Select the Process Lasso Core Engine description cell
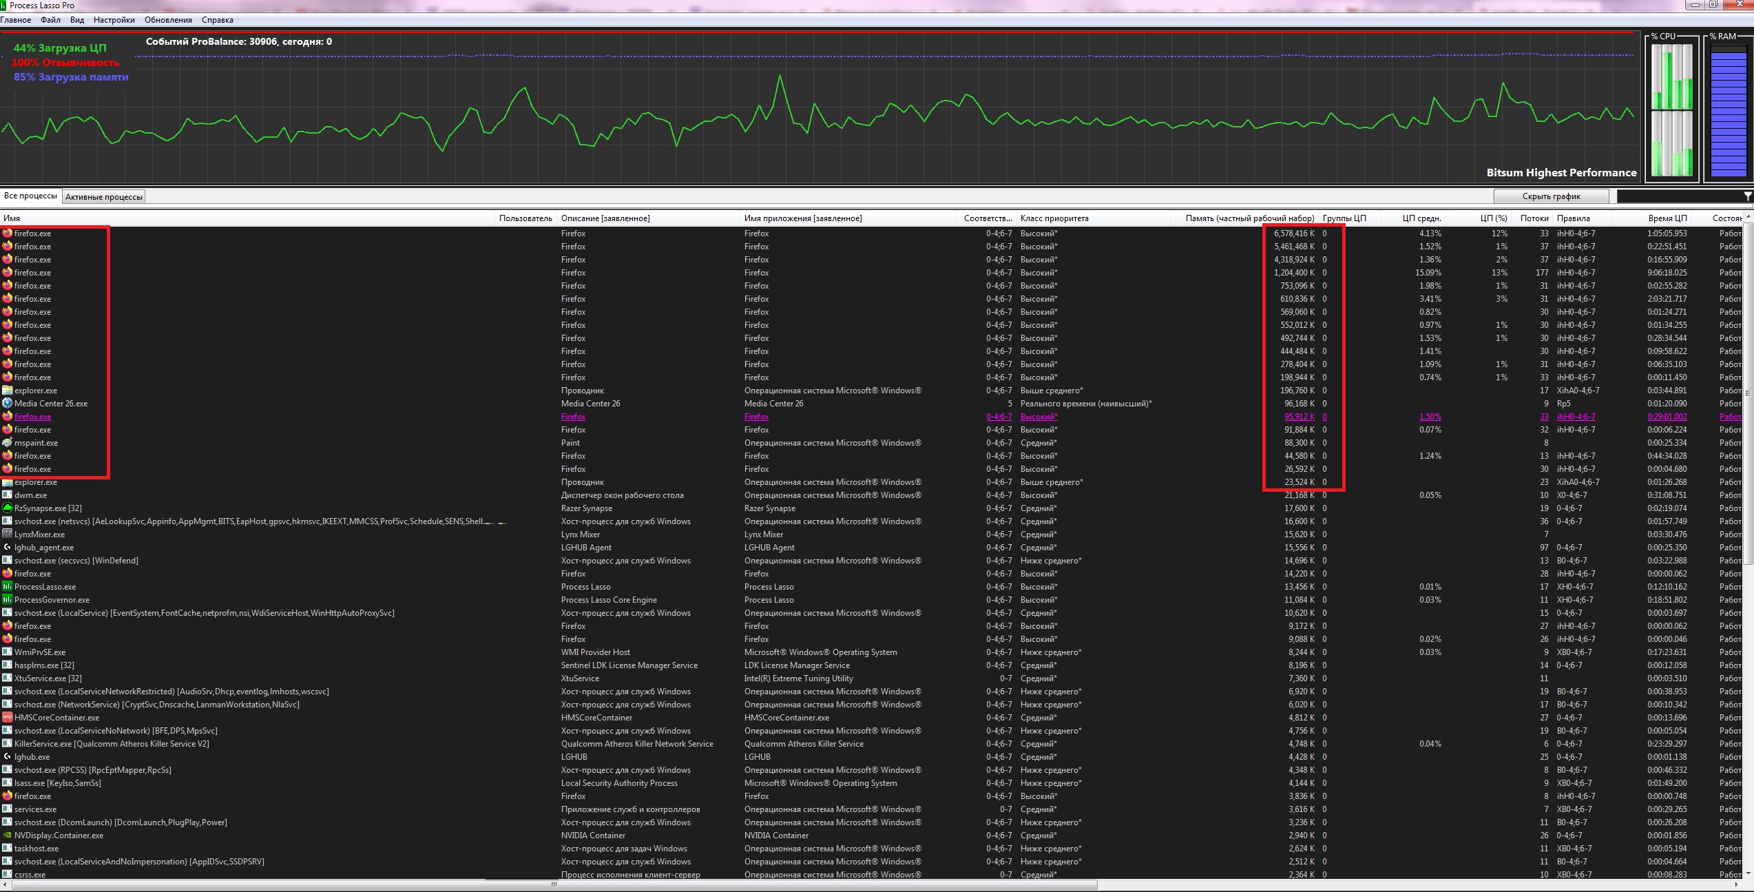1754x892 pixels. point(609,600)
